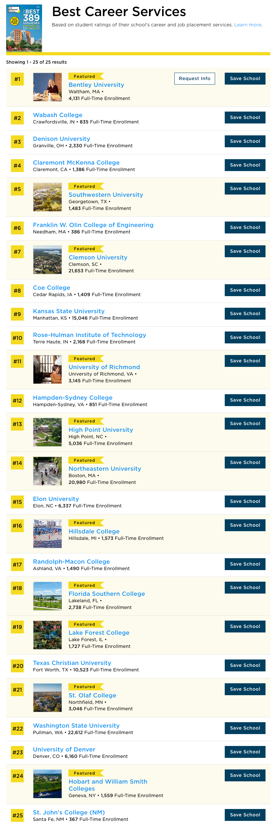Open Southwestern University campus aerial photo
Screen dimensions: 279x827
click(48, 197)
